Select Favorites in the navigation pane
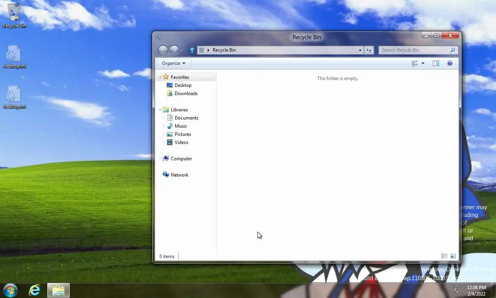This screenshot has height=298, width=496. (x=180, y=77)
